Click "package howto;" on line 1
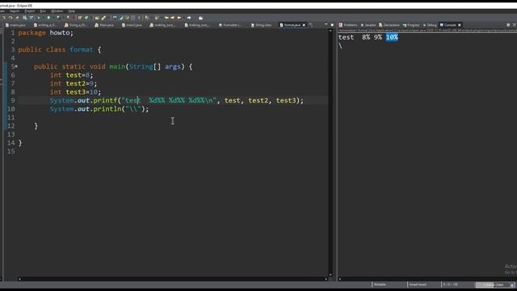The width and height of the screenshot is (517, 291). (x=45, y=32)
